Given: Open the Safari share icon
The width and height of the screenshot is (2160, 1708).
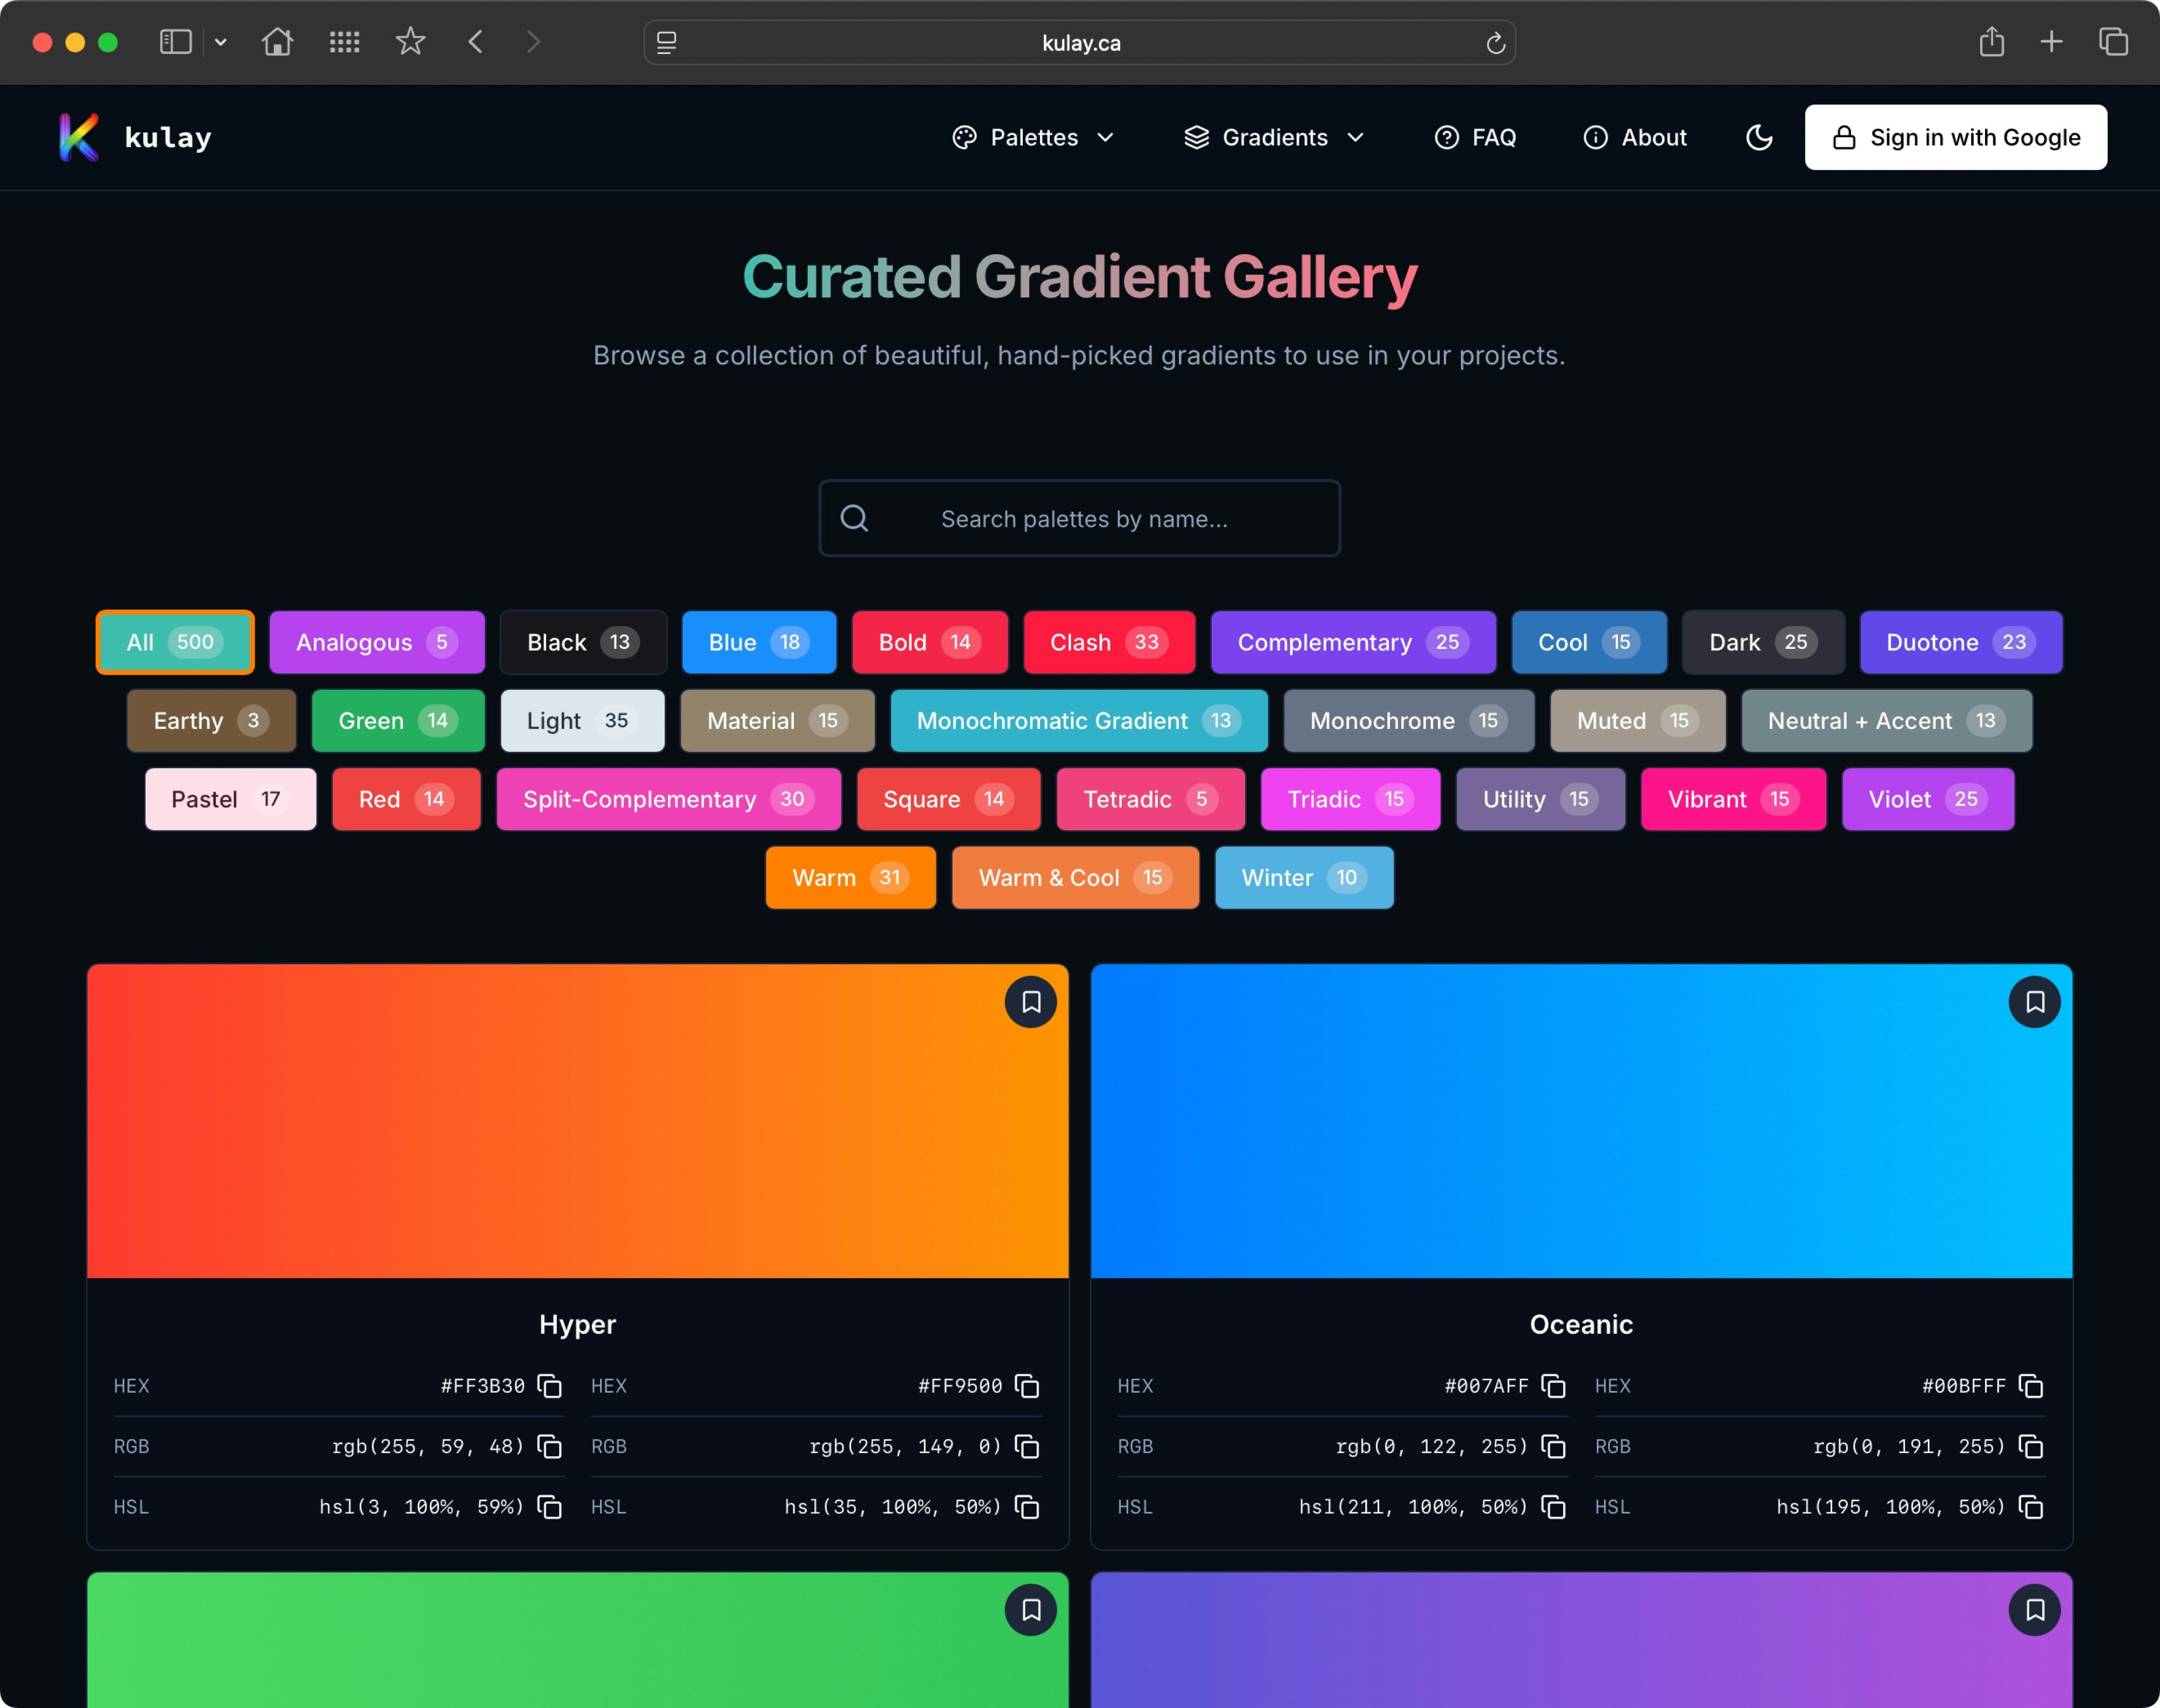Looking at the screenshot, I should pos(1991,42).
